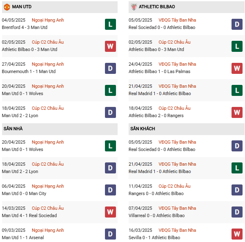
Task: Open Cúp C2 Châu Âu link dated 14/03/2025
Action: (x=48, y=208)
